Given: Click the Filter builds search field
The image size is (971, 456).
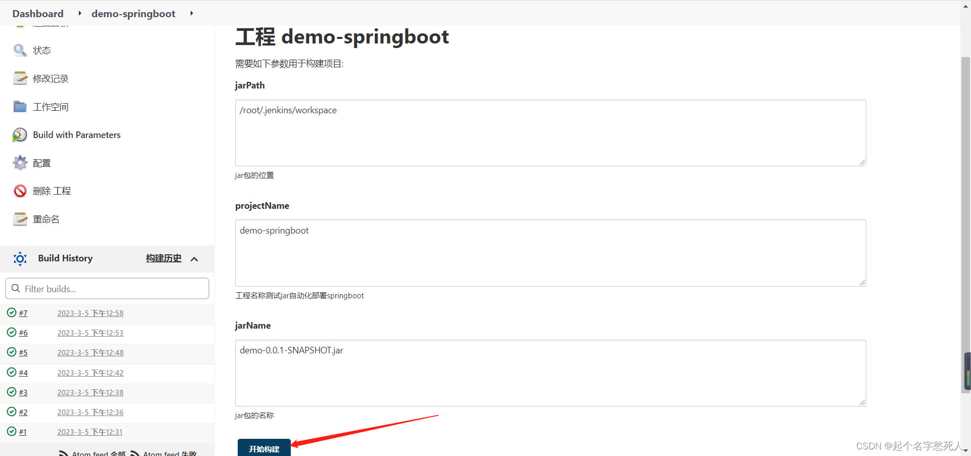Looking at the screenshot, I should 107,289.
